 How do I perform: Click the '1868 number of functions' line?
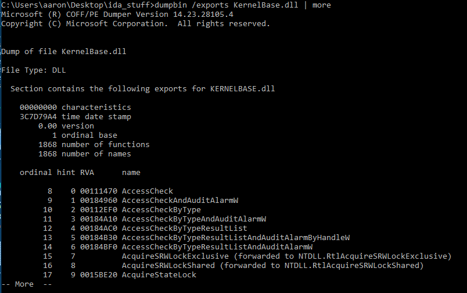[x=94, y=145]
